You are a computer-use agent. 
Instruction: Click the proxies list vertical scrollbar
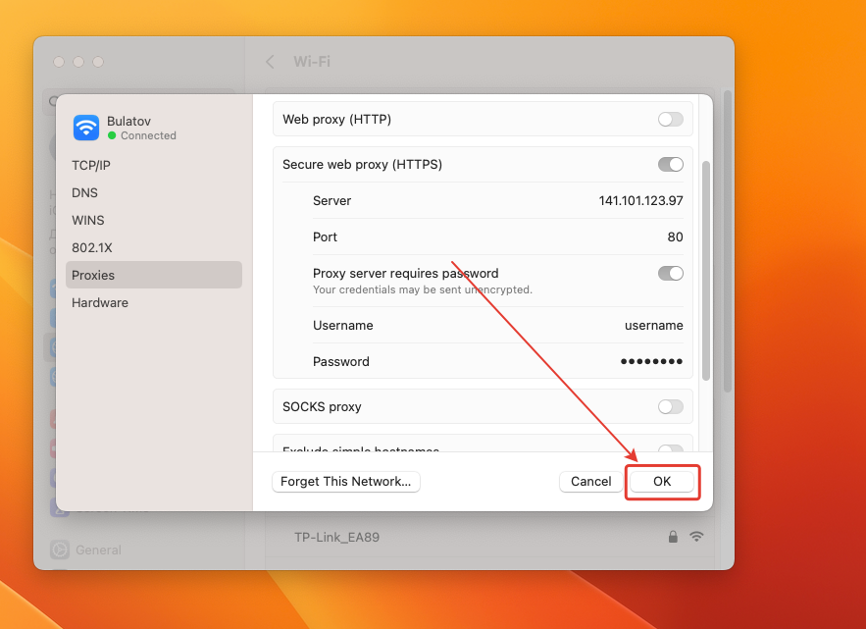[706, 270]
